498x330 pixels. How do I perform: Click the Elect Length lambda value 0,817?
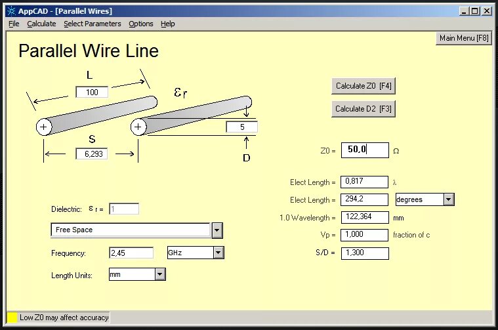pos(364,182)
